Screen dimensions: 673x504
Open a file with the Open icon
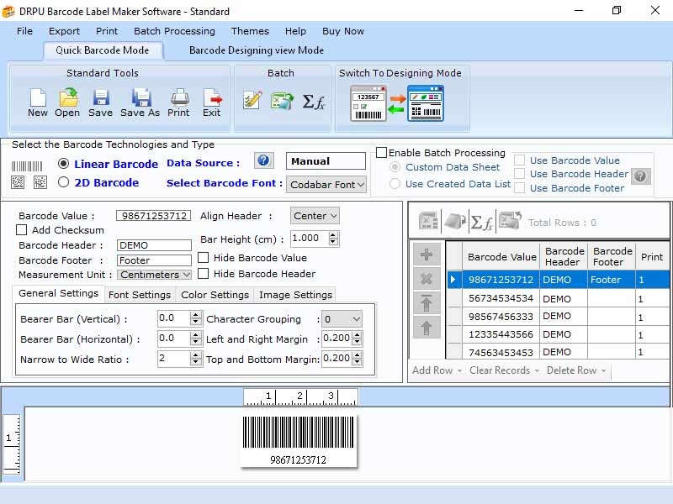tap(67, 99)
